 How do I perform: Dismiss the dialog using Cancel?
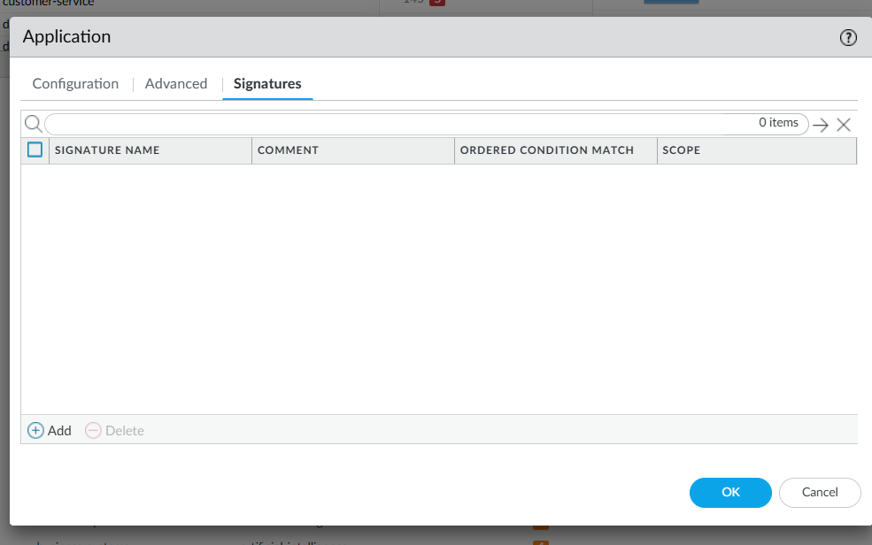click(x=819, y=493)
